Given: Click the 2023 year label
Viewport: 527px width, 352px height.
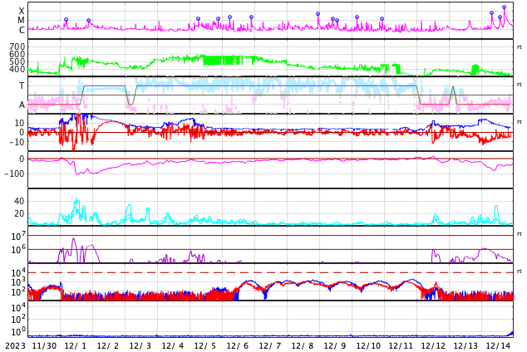Looking at the screenshot, I should (15, 346).
